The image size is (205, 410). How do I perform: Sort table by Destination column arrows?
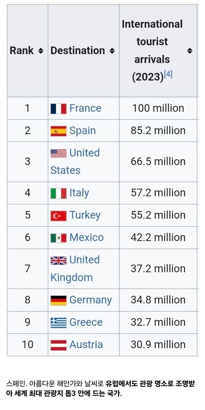(x=112, y=51)
